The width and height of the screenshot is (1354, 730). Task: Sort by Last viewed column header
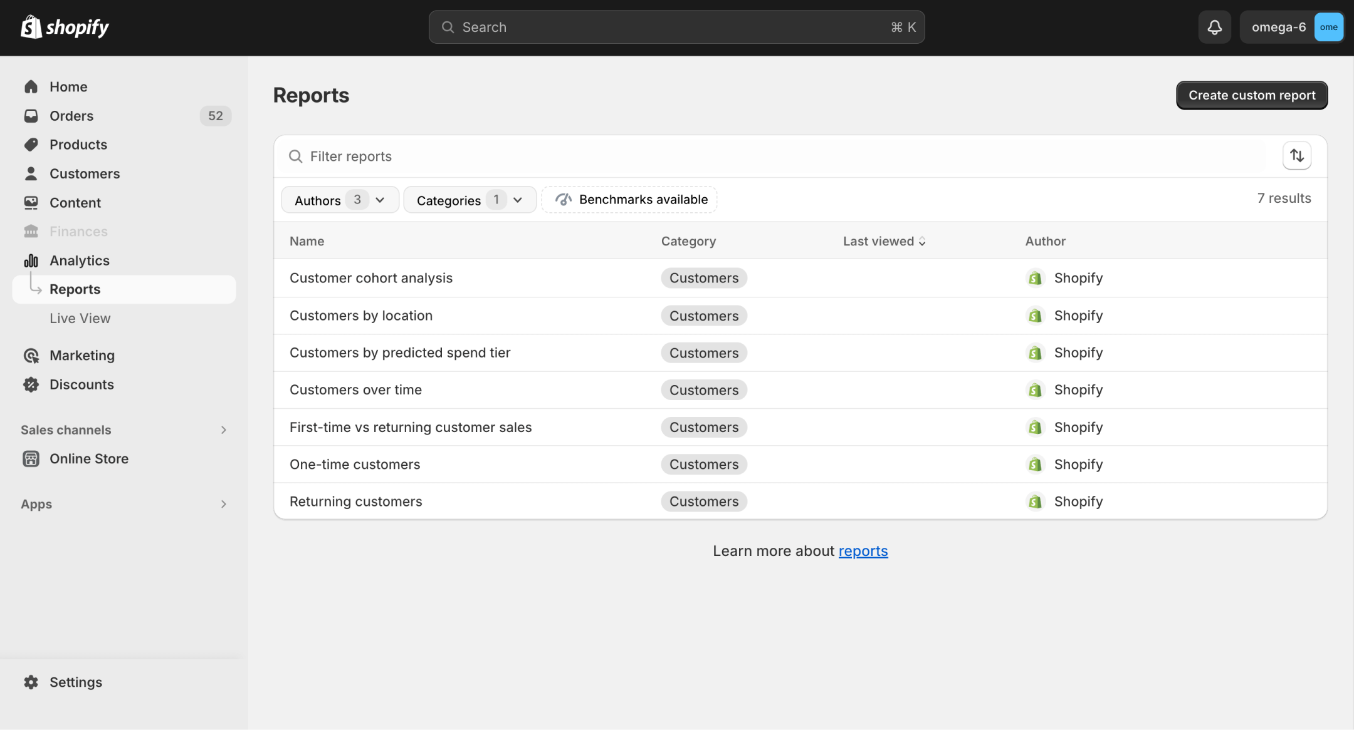coord(884,241)
